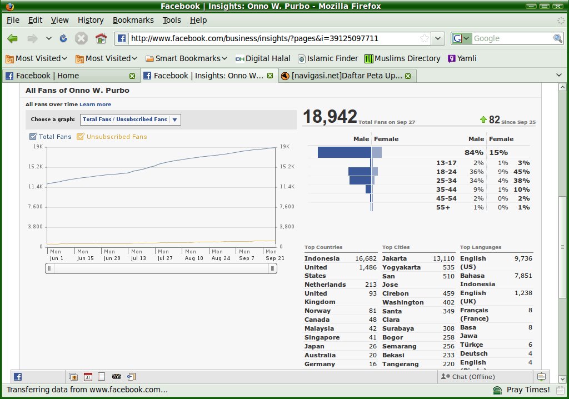Open the Pray Times status bar icon
Viewport: 569px width, 399px height.
click(498, 390)
